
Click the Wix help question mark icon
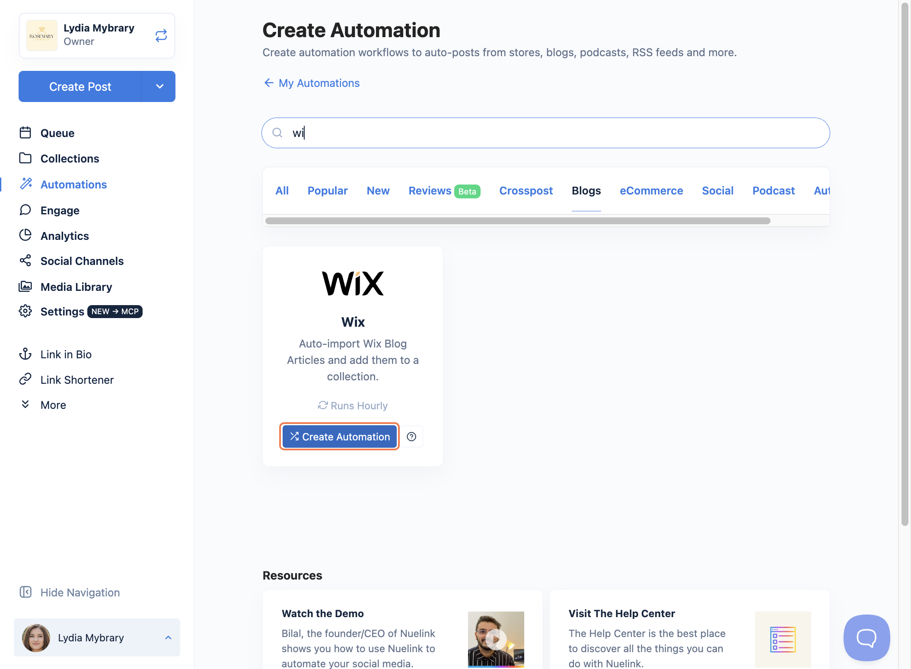coord(412,436)
